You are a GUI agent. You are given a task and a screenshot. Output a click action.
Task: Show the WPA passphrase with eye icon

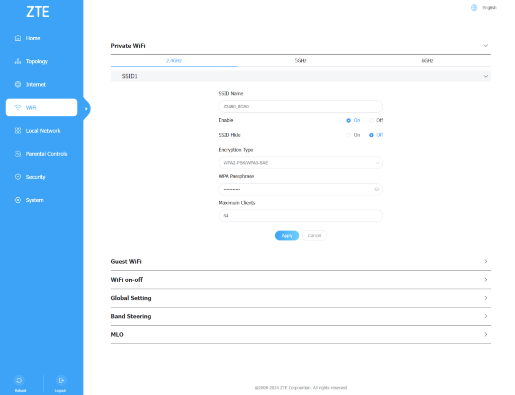click(x=377, y=190)
